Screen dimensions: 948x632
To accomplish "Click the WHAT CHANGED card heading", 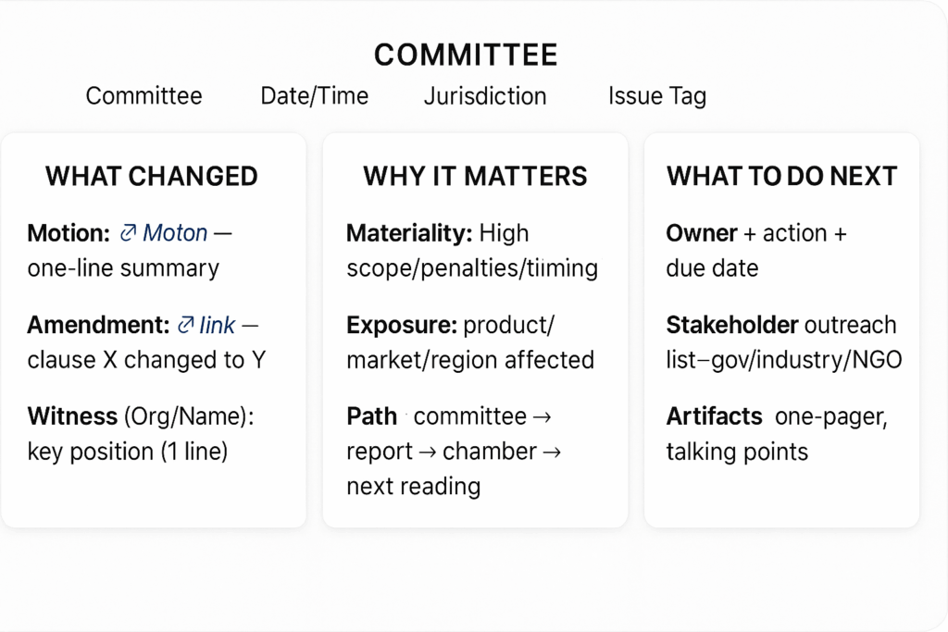I will (152, 177).
